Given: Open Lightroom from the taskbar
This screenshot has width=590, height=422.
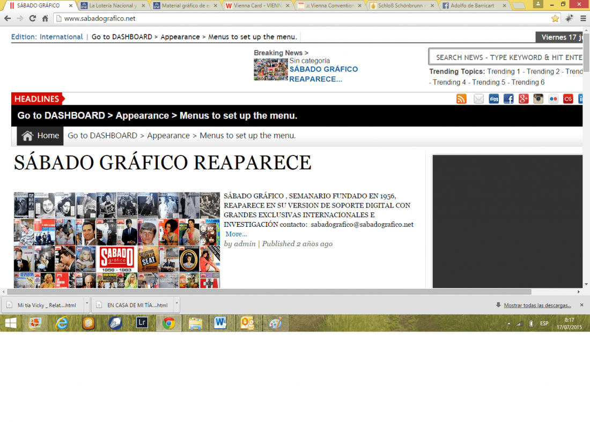Looking at the screenshot, I should [142, 323].
